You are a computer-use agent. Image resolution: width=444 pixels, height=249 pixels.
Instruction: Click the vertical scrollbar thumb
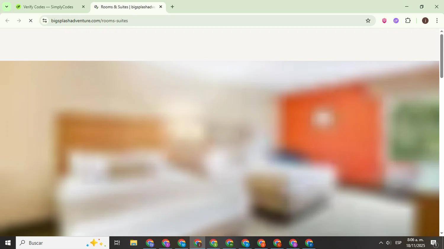pyautogui.click(x=442, y=56)
